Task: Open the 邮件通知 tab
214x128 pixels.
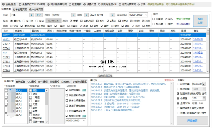Action: click(43, 82)
